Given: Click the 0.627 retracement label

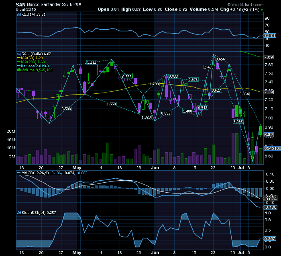Looking at the screenshot, I should pyautogui.click(x=216, y=91).
